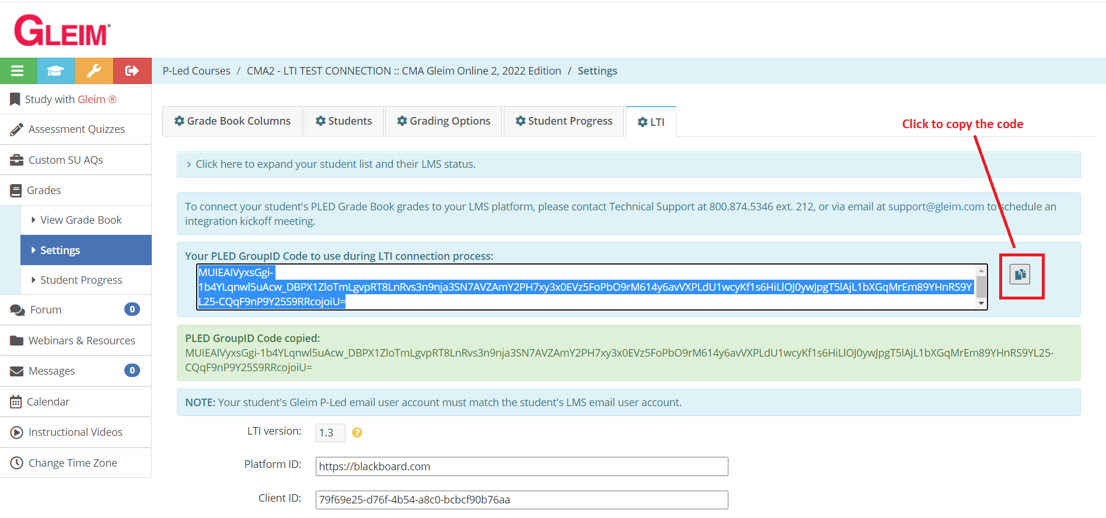Switch to the Grading Options tab
Image resolution: width=1106 pixels, height=518 pixels.
coord(444,121)
